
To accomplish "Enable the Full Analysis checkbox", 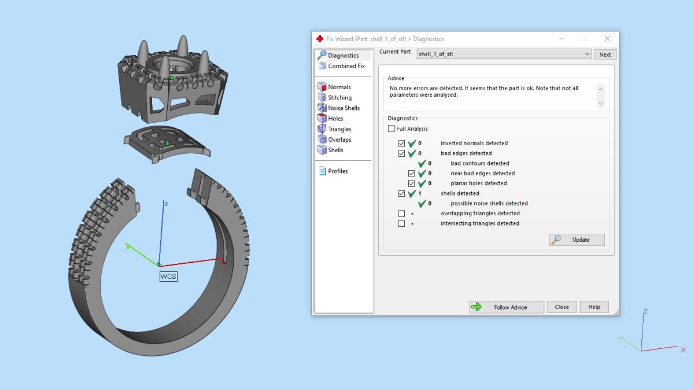I will (x=392, y=128).
